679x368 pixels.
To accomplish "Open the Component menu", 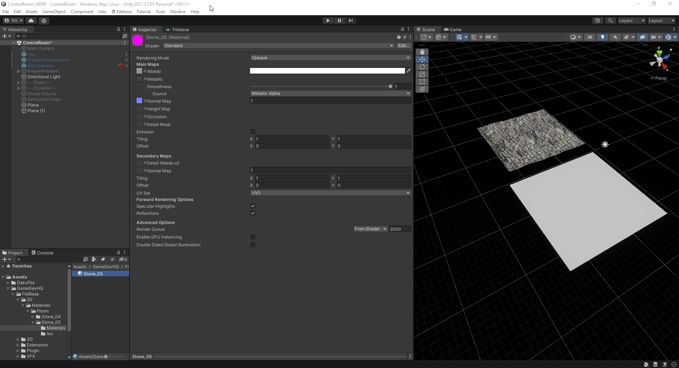I will click(82, 12).
